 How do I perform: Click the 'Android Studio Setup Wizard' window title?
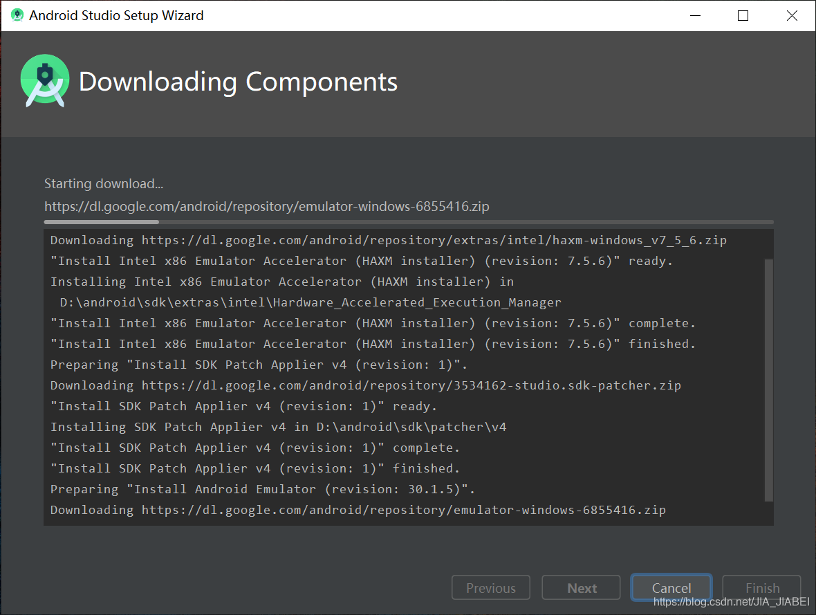116,16
